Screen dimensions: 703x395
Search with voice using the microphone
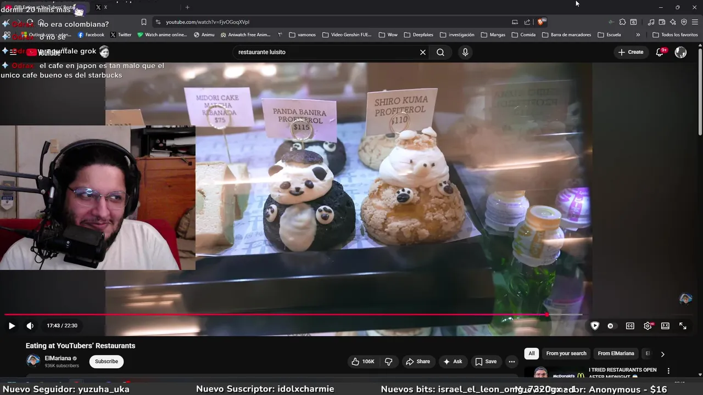(x=465, y=52)
